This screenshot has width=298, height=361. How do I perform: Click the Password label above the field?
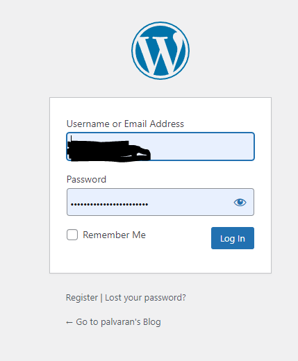[x=86, y=179]
